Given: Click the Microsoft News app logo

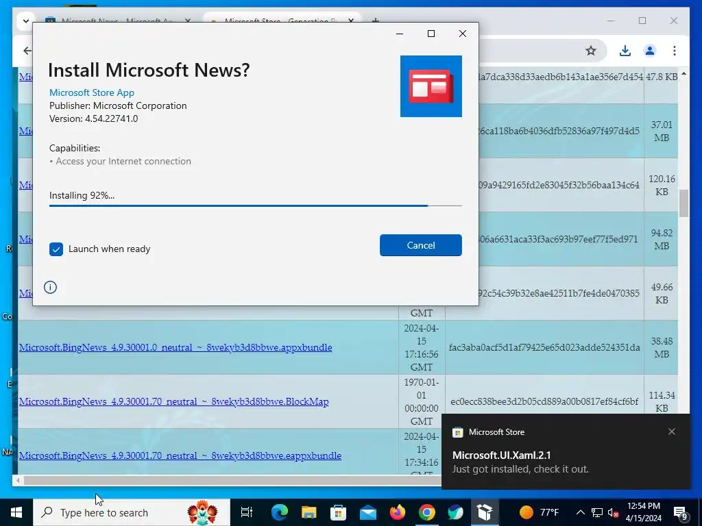Looking at the screenshot, I should click(431, 86).
